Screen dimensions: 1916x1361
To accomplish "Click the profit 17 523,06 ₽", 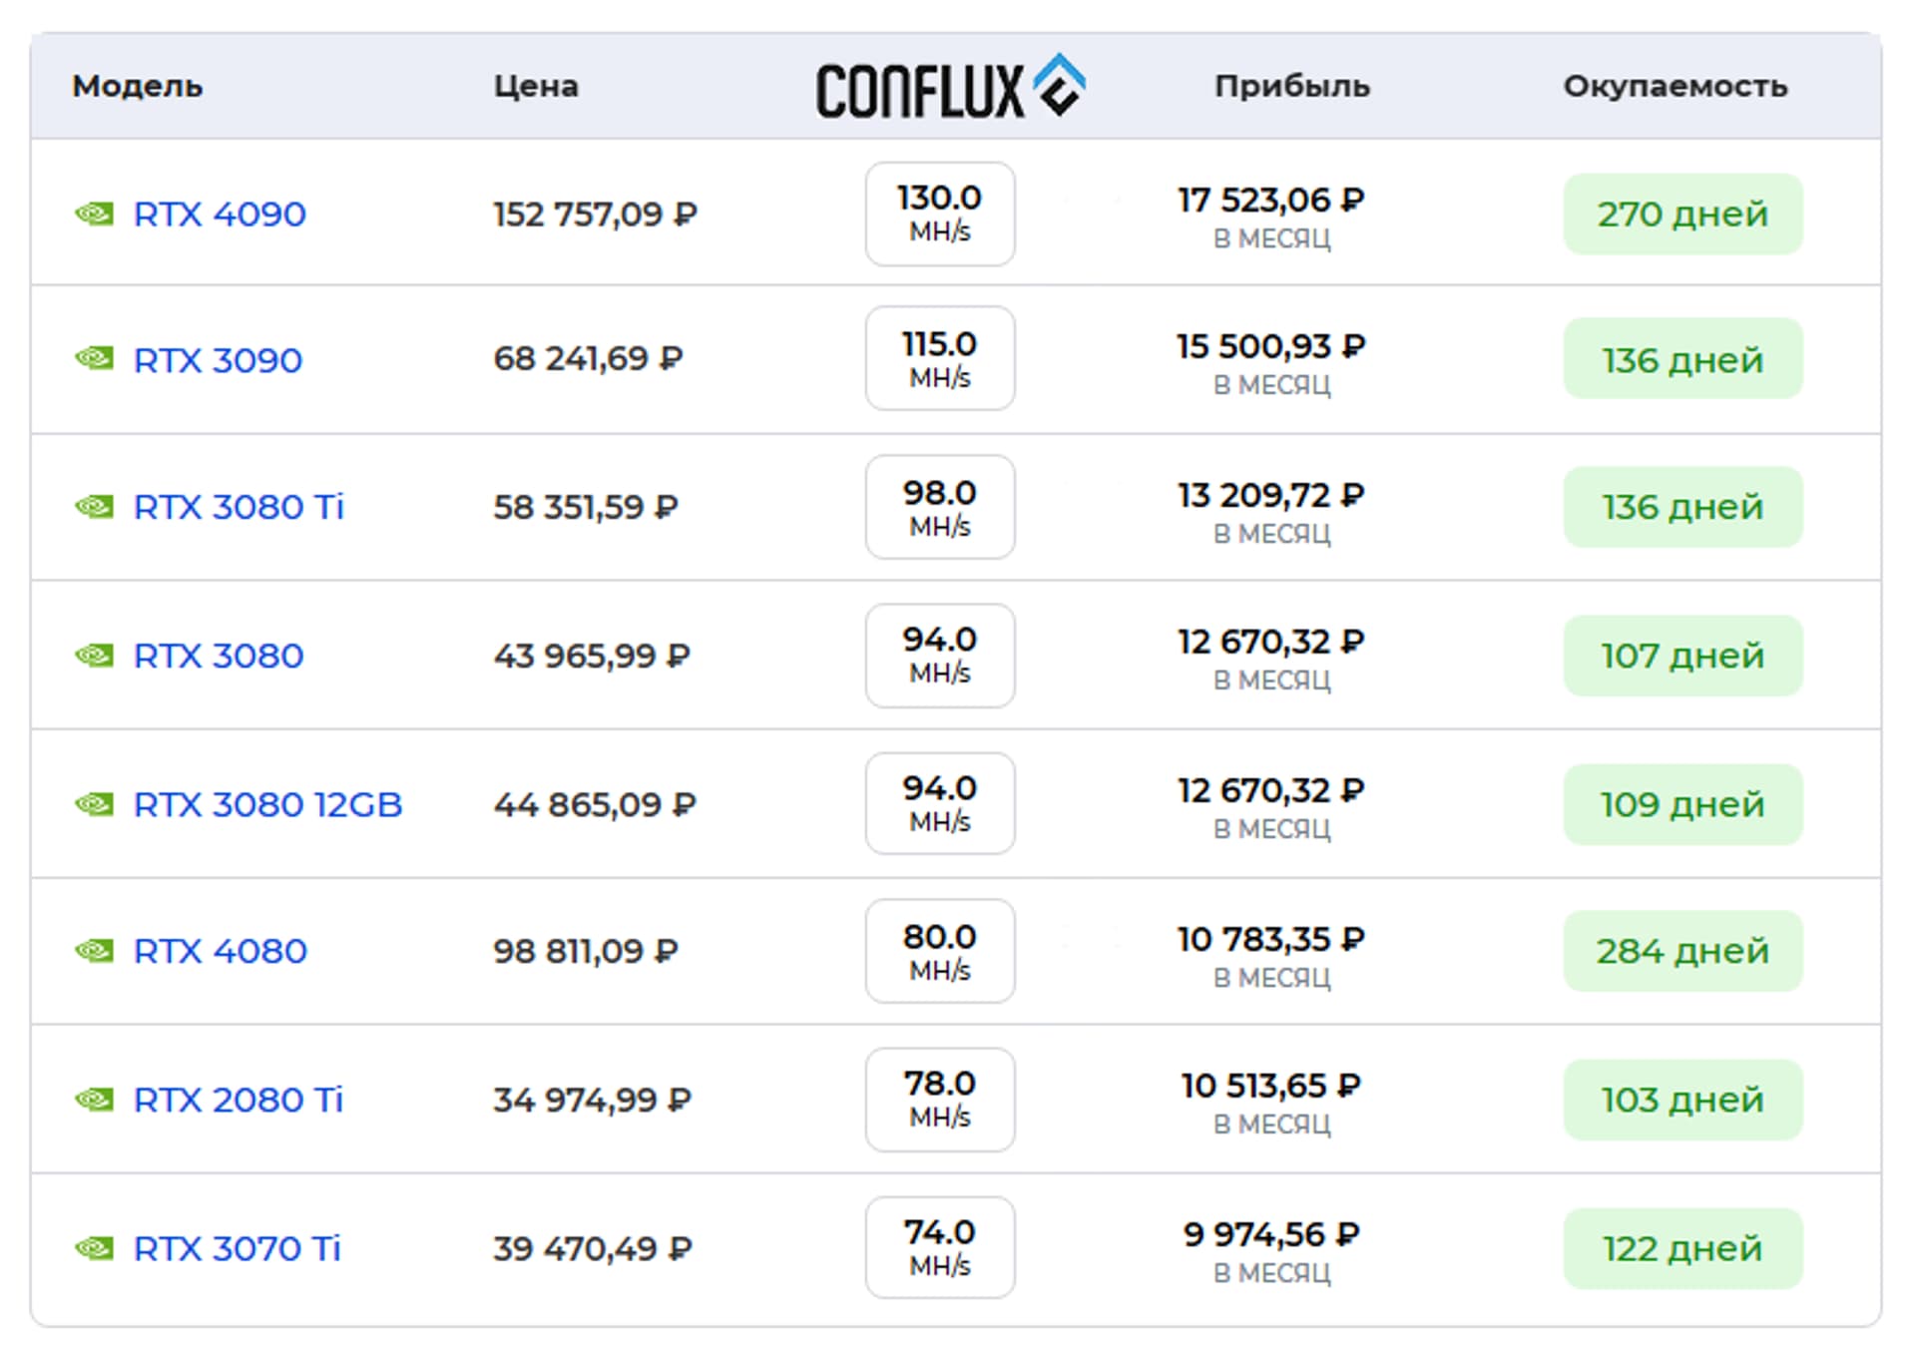I will 1271,201.
